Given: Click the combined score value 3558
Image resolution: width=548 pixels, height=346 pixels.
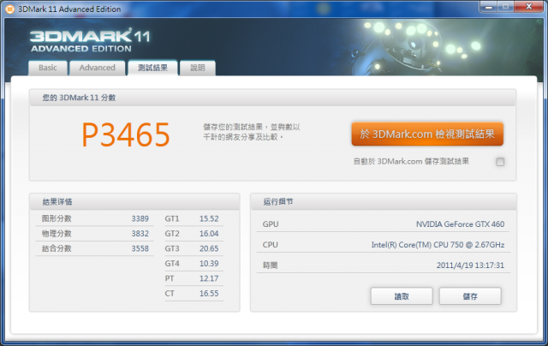Looking at the screenshot, I should (x=140, y=248).
